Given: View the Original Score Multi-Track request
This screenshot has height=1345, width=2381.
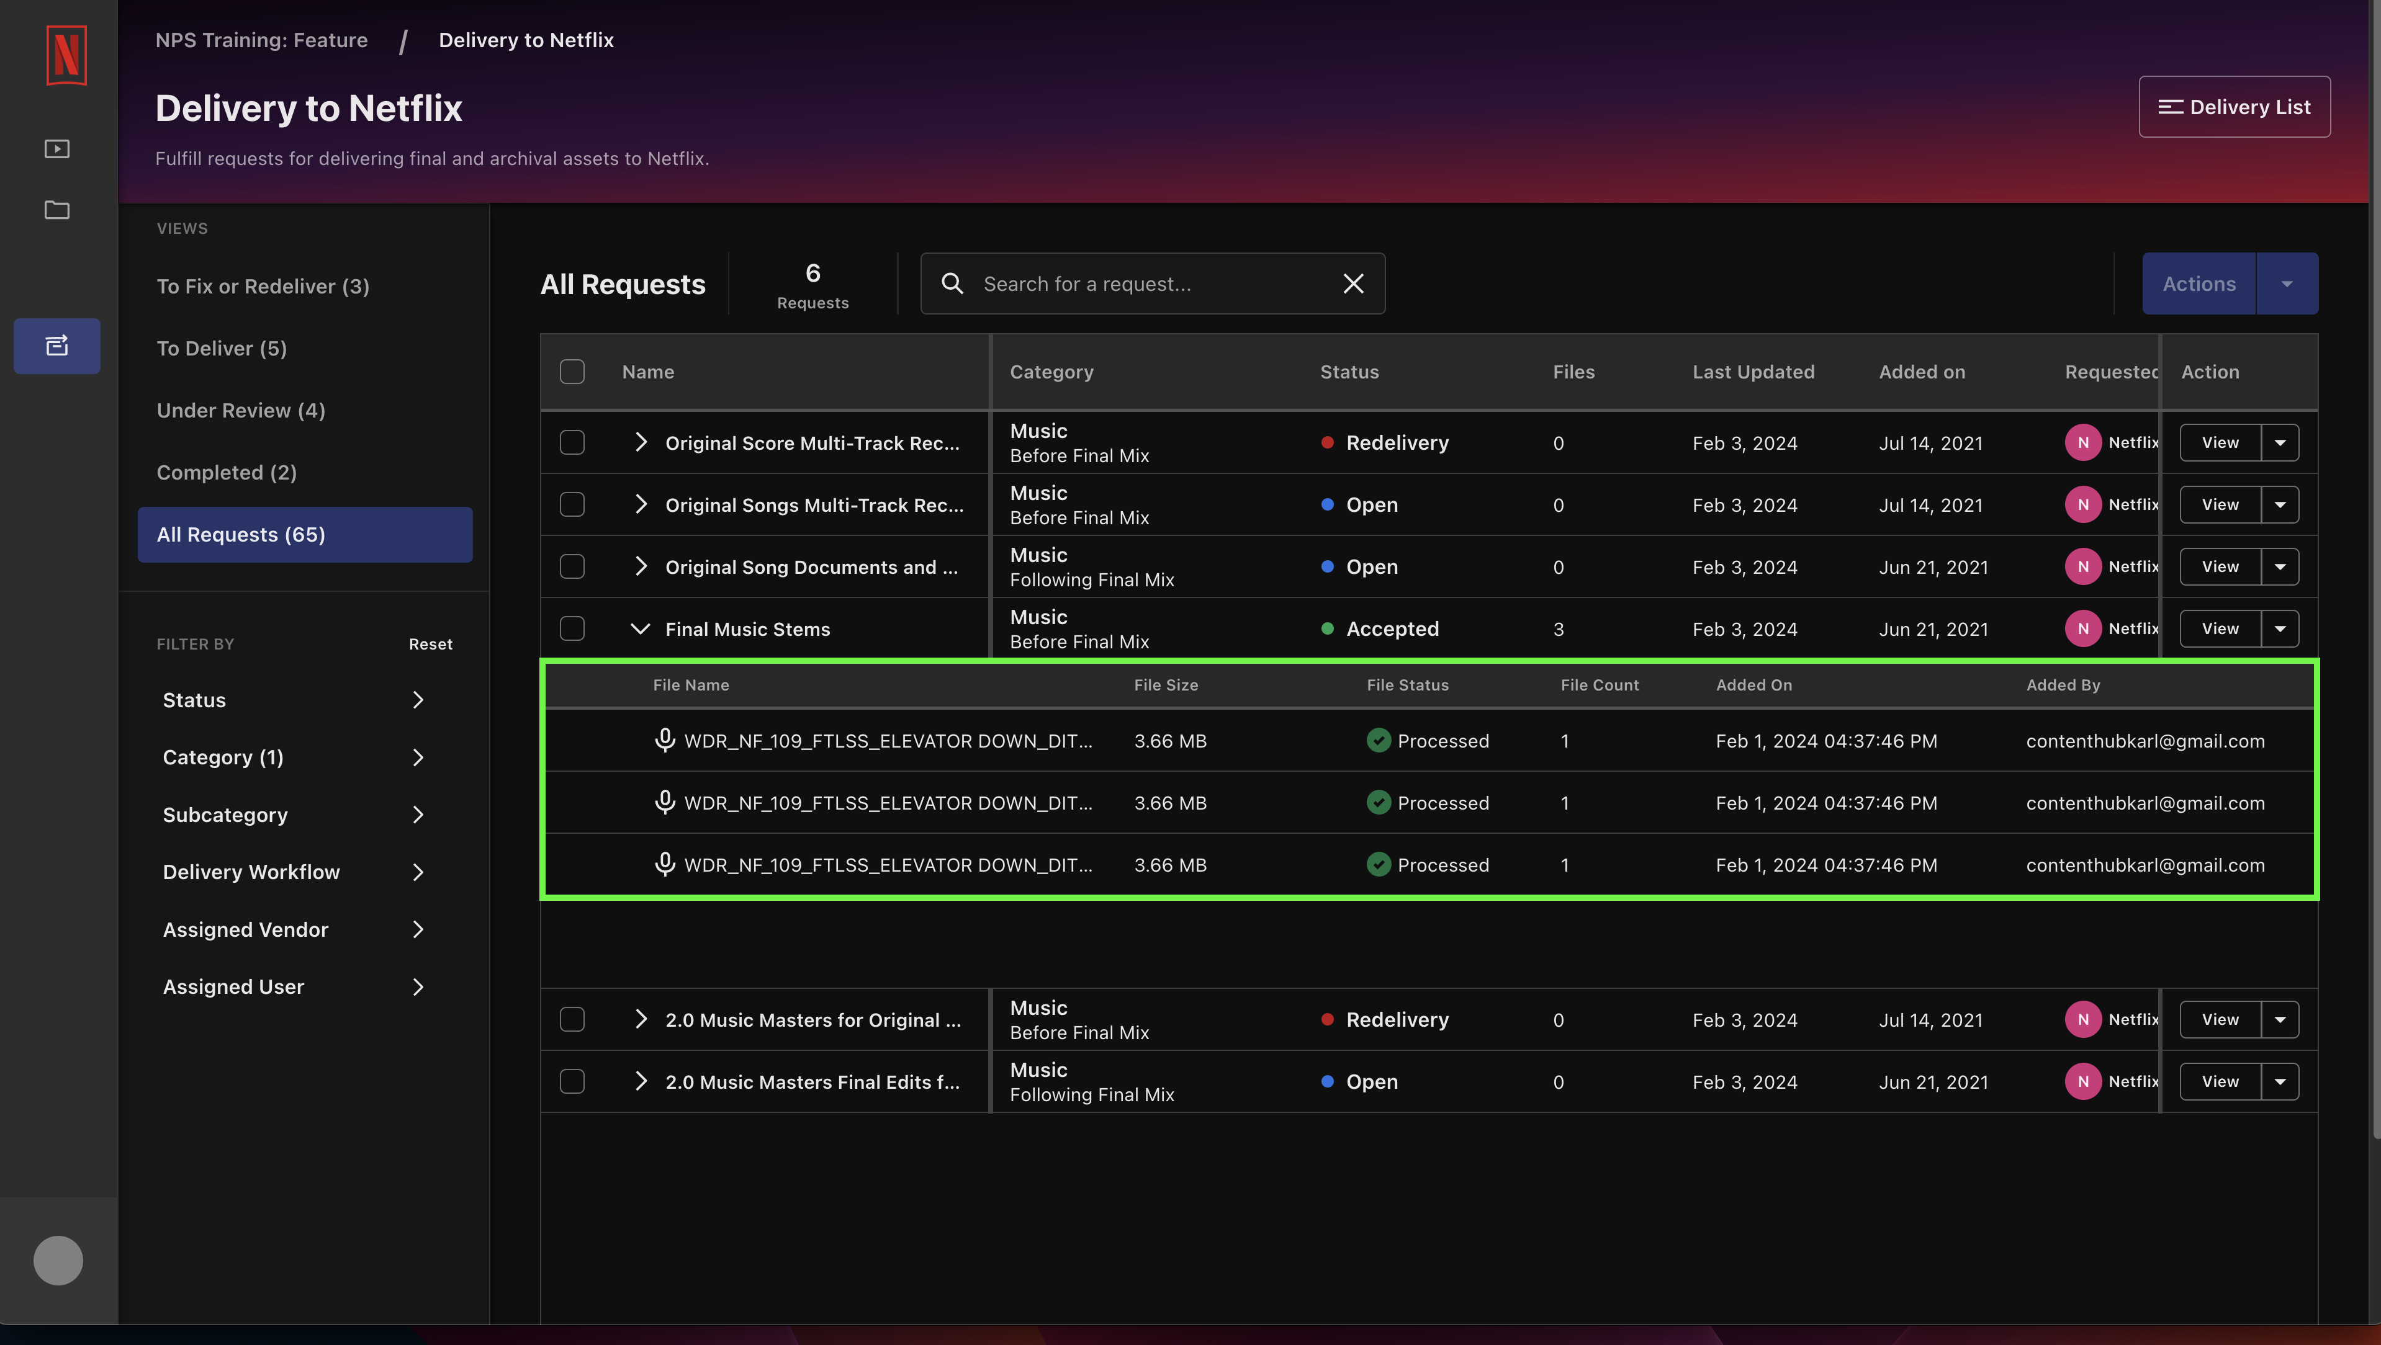Looking at the screenshot, I should (2220, 442).
